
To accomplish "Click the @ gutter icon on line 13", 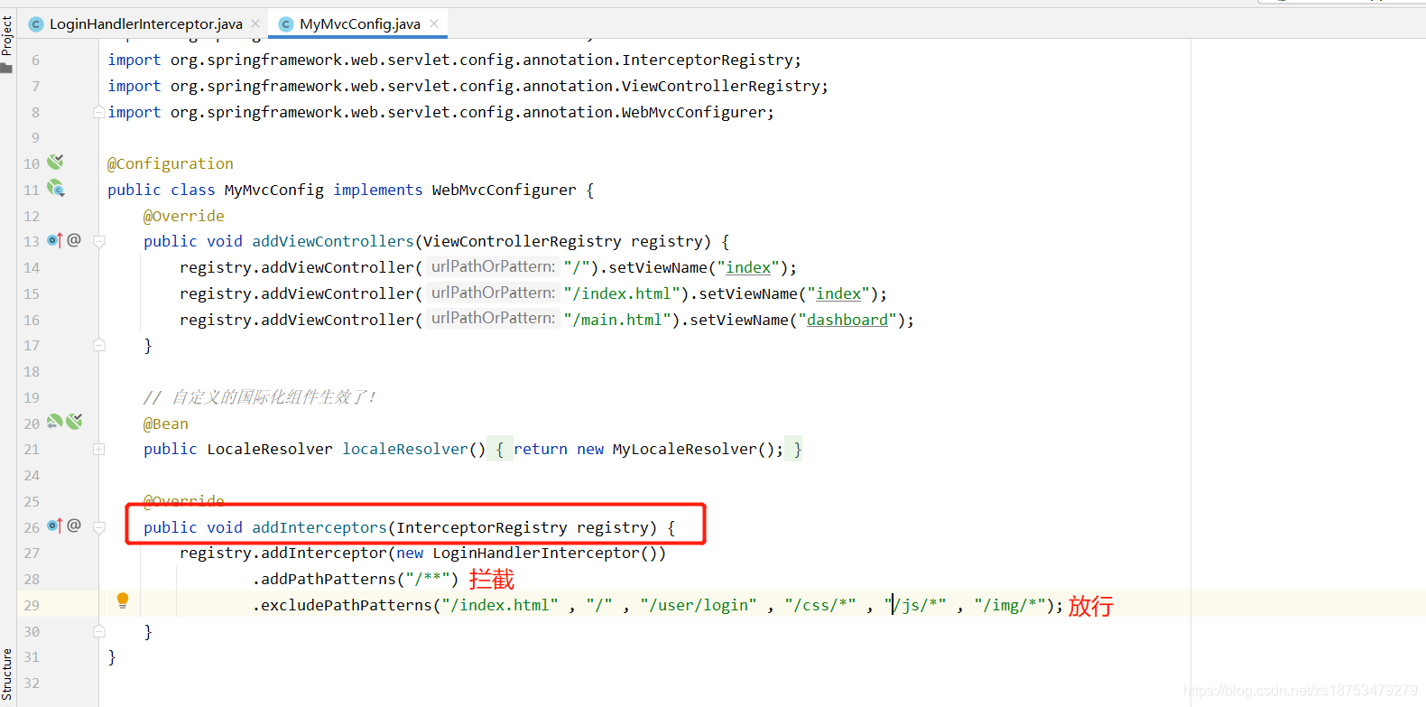I will pyautogui.click(x=74, y=240).
